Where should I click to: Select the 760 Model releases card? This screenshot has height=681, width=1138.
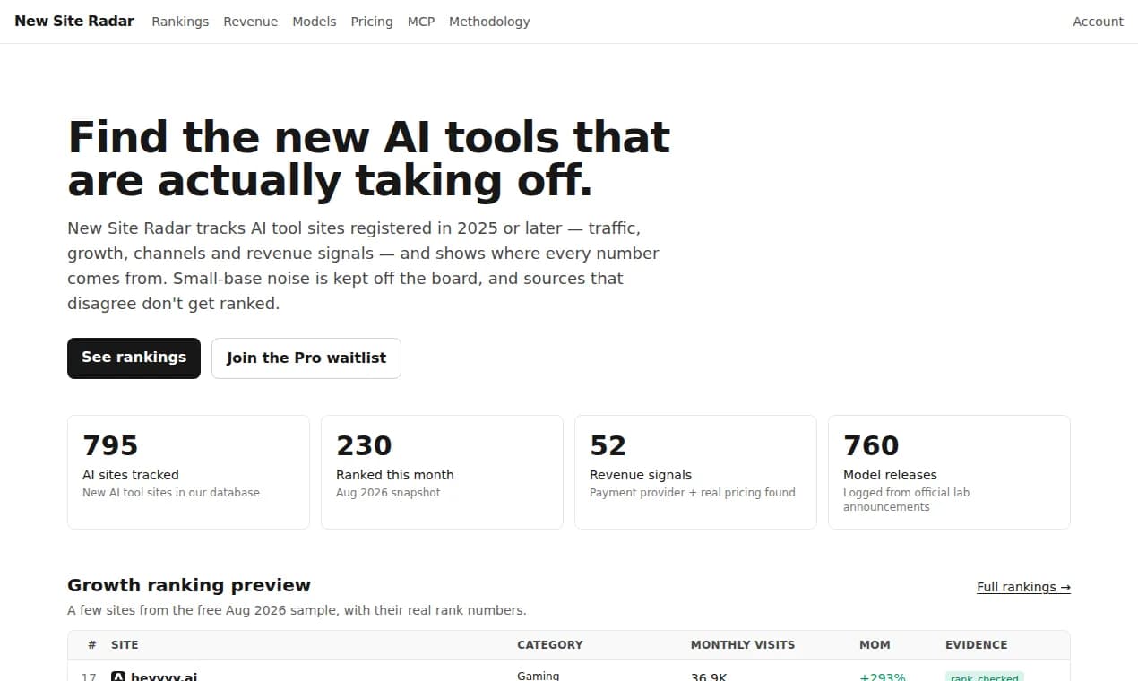point(949,471)
